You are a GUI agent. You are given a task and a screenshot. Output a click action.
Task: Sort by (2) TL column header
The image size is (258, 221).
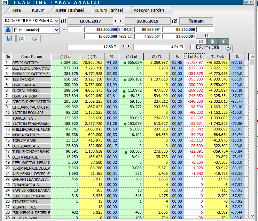coord(157,57)
